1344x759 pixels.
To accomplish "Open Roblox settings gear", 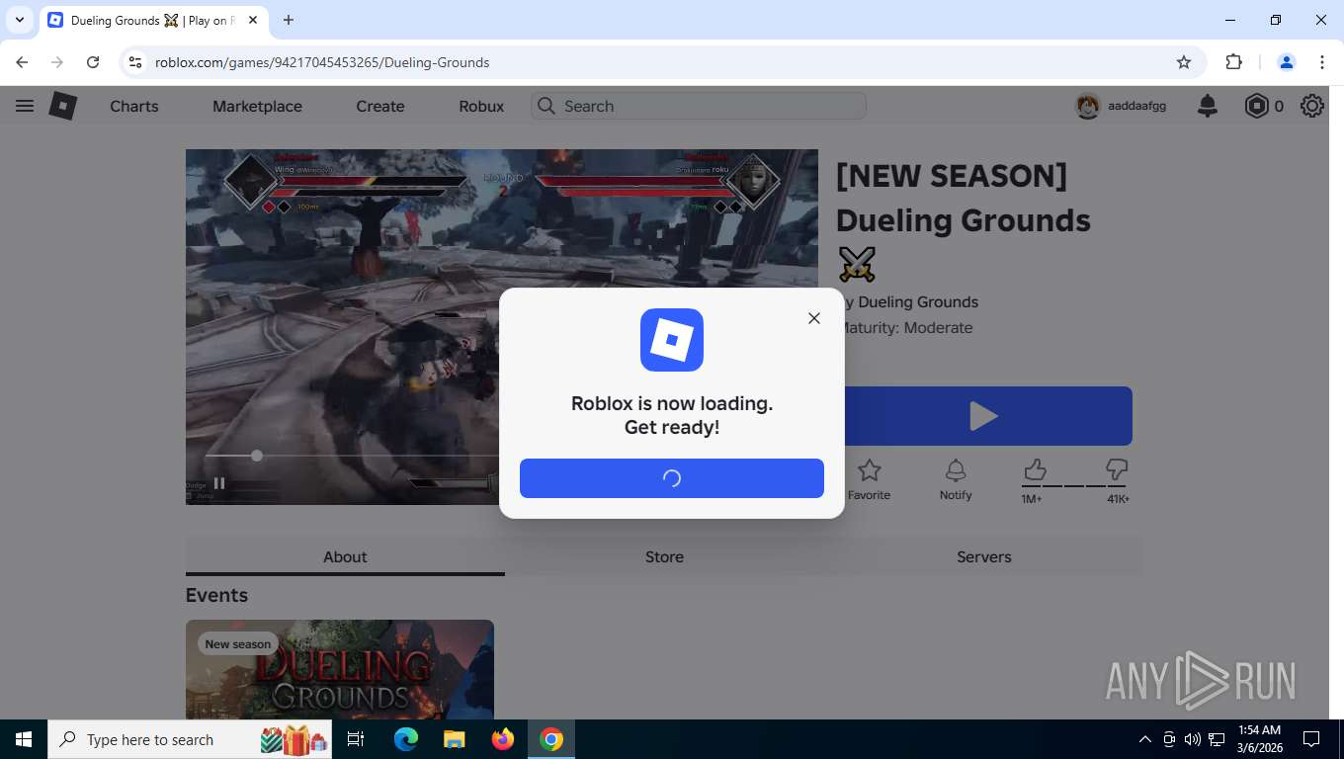I will click(1312, 106).
